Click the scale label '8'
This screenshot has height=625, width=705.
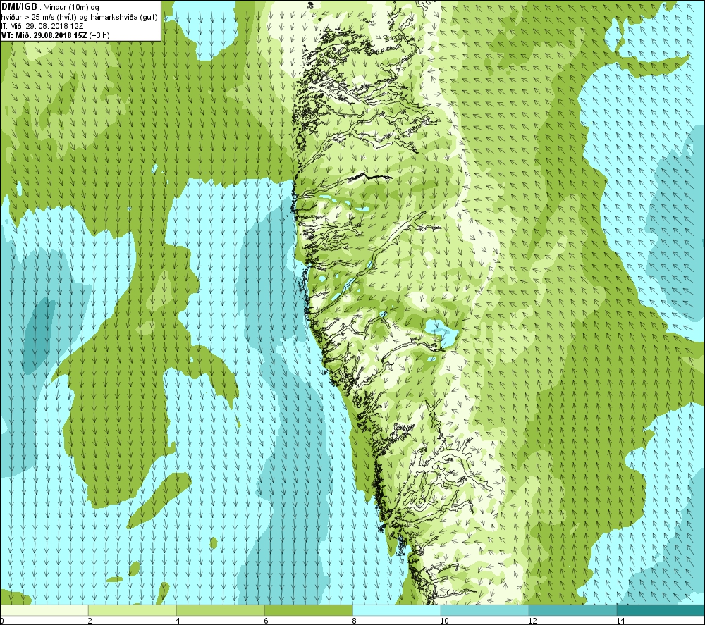(x=355, y=621)
